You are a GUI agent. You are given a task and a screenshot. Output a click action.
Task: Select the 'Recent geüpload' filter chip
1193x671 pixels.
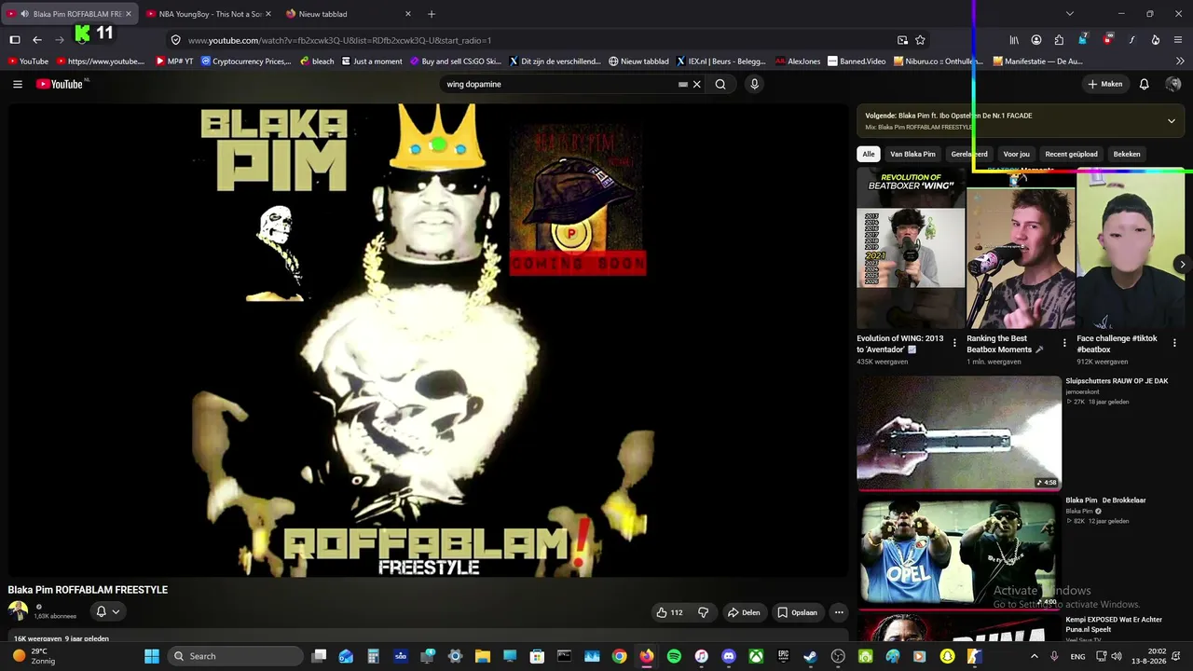point(1072,154)
